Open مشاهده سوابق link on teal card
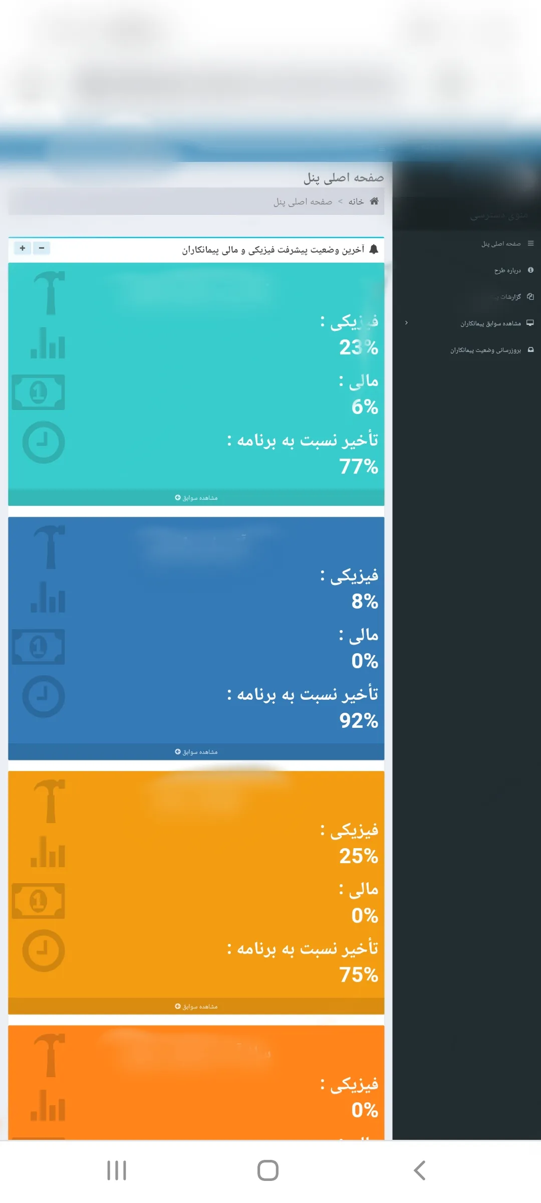 coord(196,498)
